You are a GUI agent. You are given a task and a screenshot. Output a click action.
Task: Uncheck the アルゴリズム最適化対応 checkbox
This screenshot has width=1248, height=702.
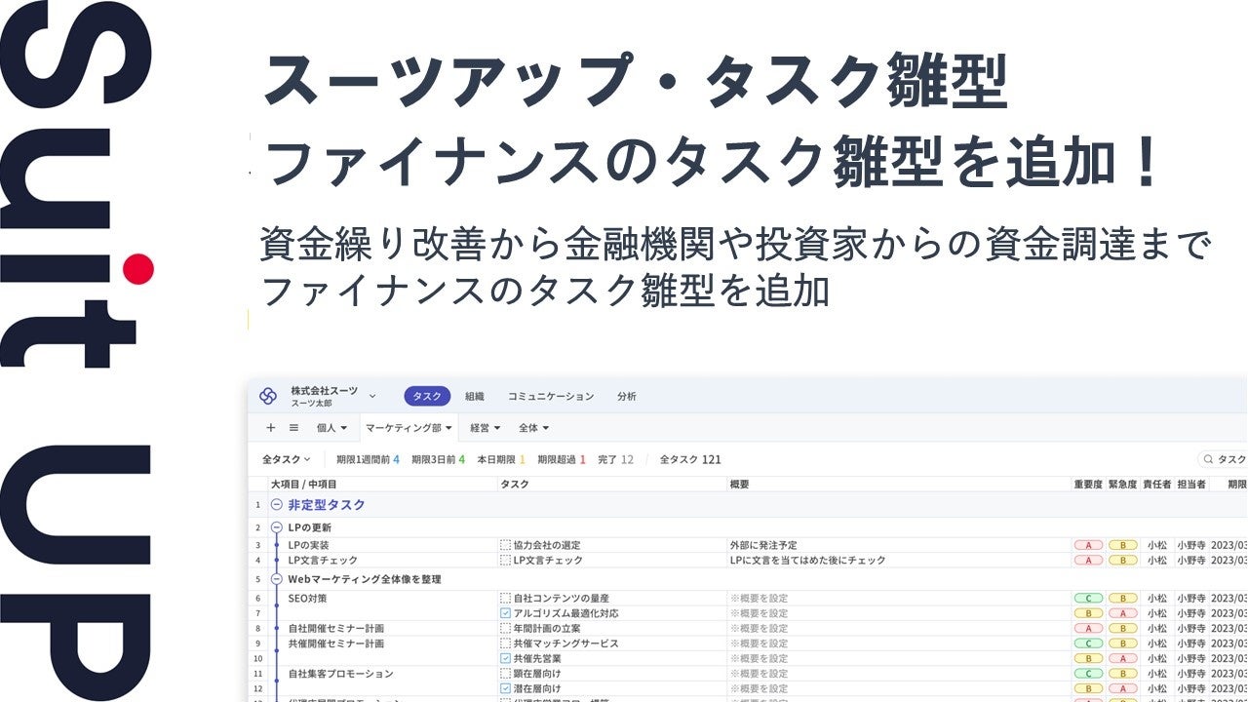505,613
